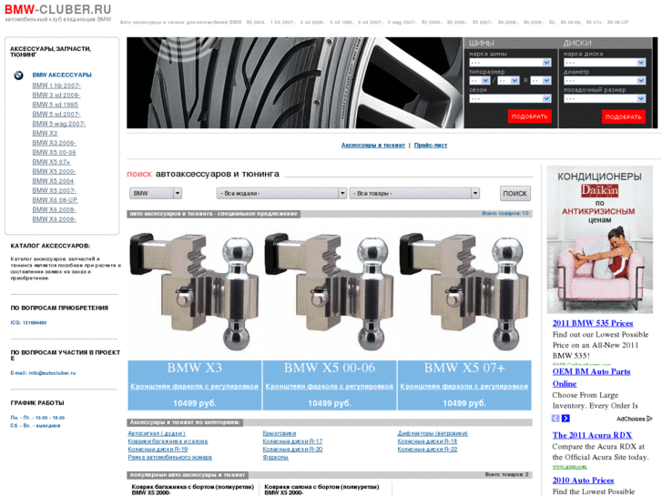Screen dimensions: 662x496
Task: Open the '2010 Auto Prices' ad link
Action: pos(583,481)
